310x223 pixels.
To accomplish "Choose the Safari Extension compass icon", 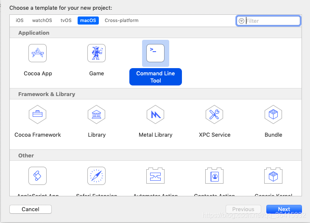I will click(97, 176).
